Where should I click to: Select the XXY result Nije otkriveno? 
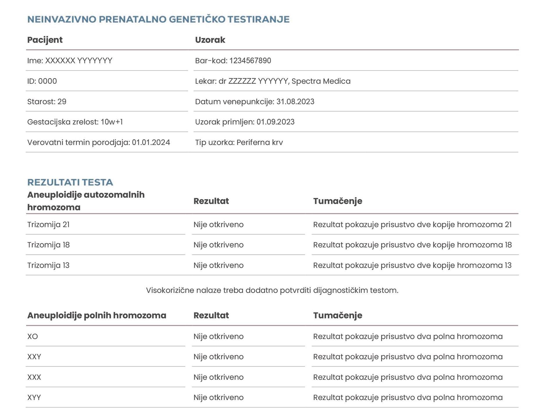click(219, 357)
